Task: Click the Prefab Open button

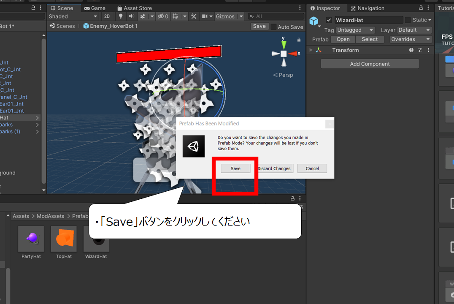Action: [x=343, y=39]
